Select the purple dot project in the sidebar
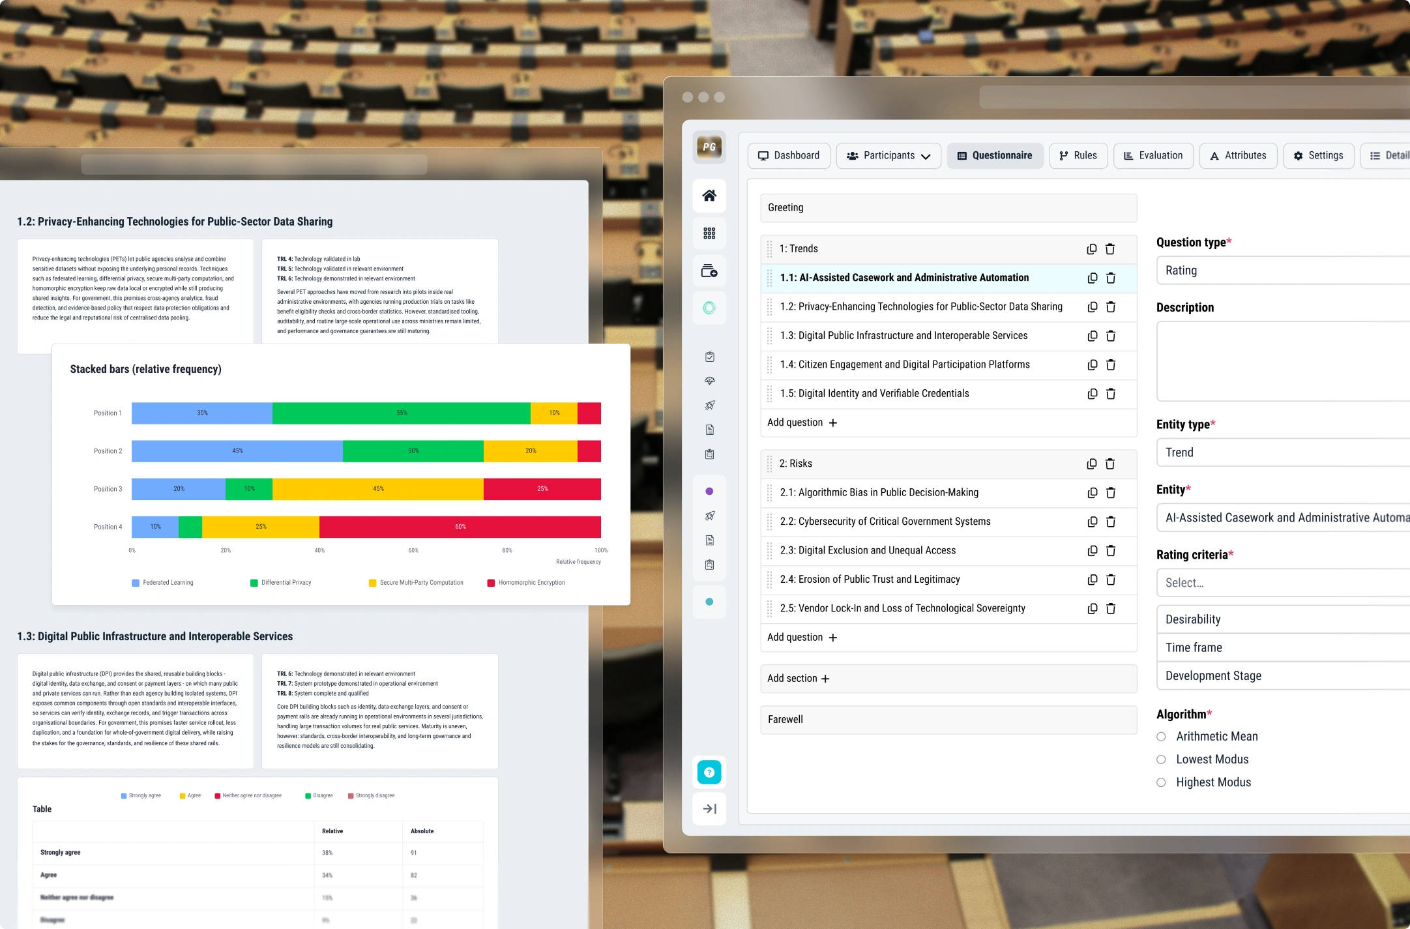The width and height of the screenshot is (1410, 929). [x=709, y=492]
